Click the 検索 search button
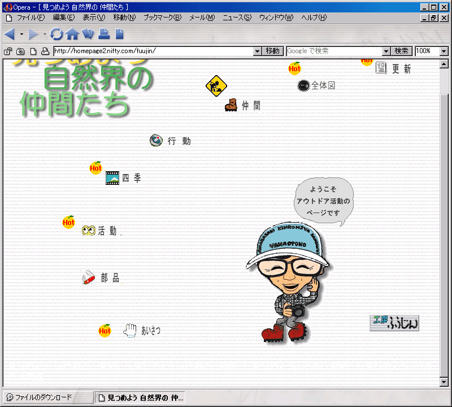The width and height of the screenshot is (452, 407). coord(402,51)
